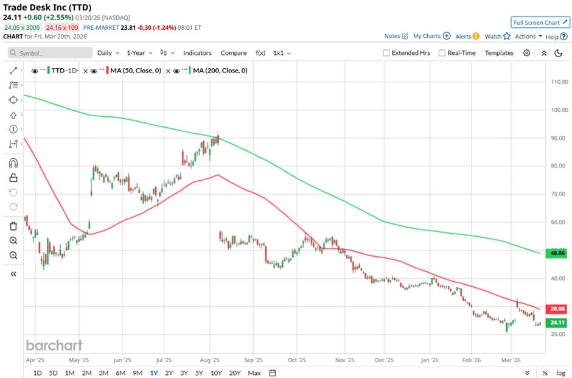This screenshot has height=378, width=572.
Task: Open the Notes link
Action: pyautogui.click(x=392, y=36)
